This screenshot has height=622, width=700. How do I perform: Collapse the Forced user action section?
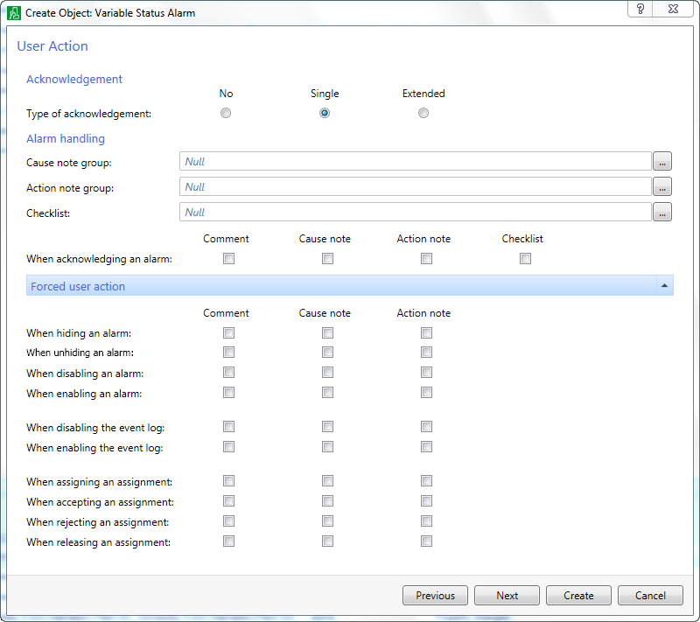[664, 285]
